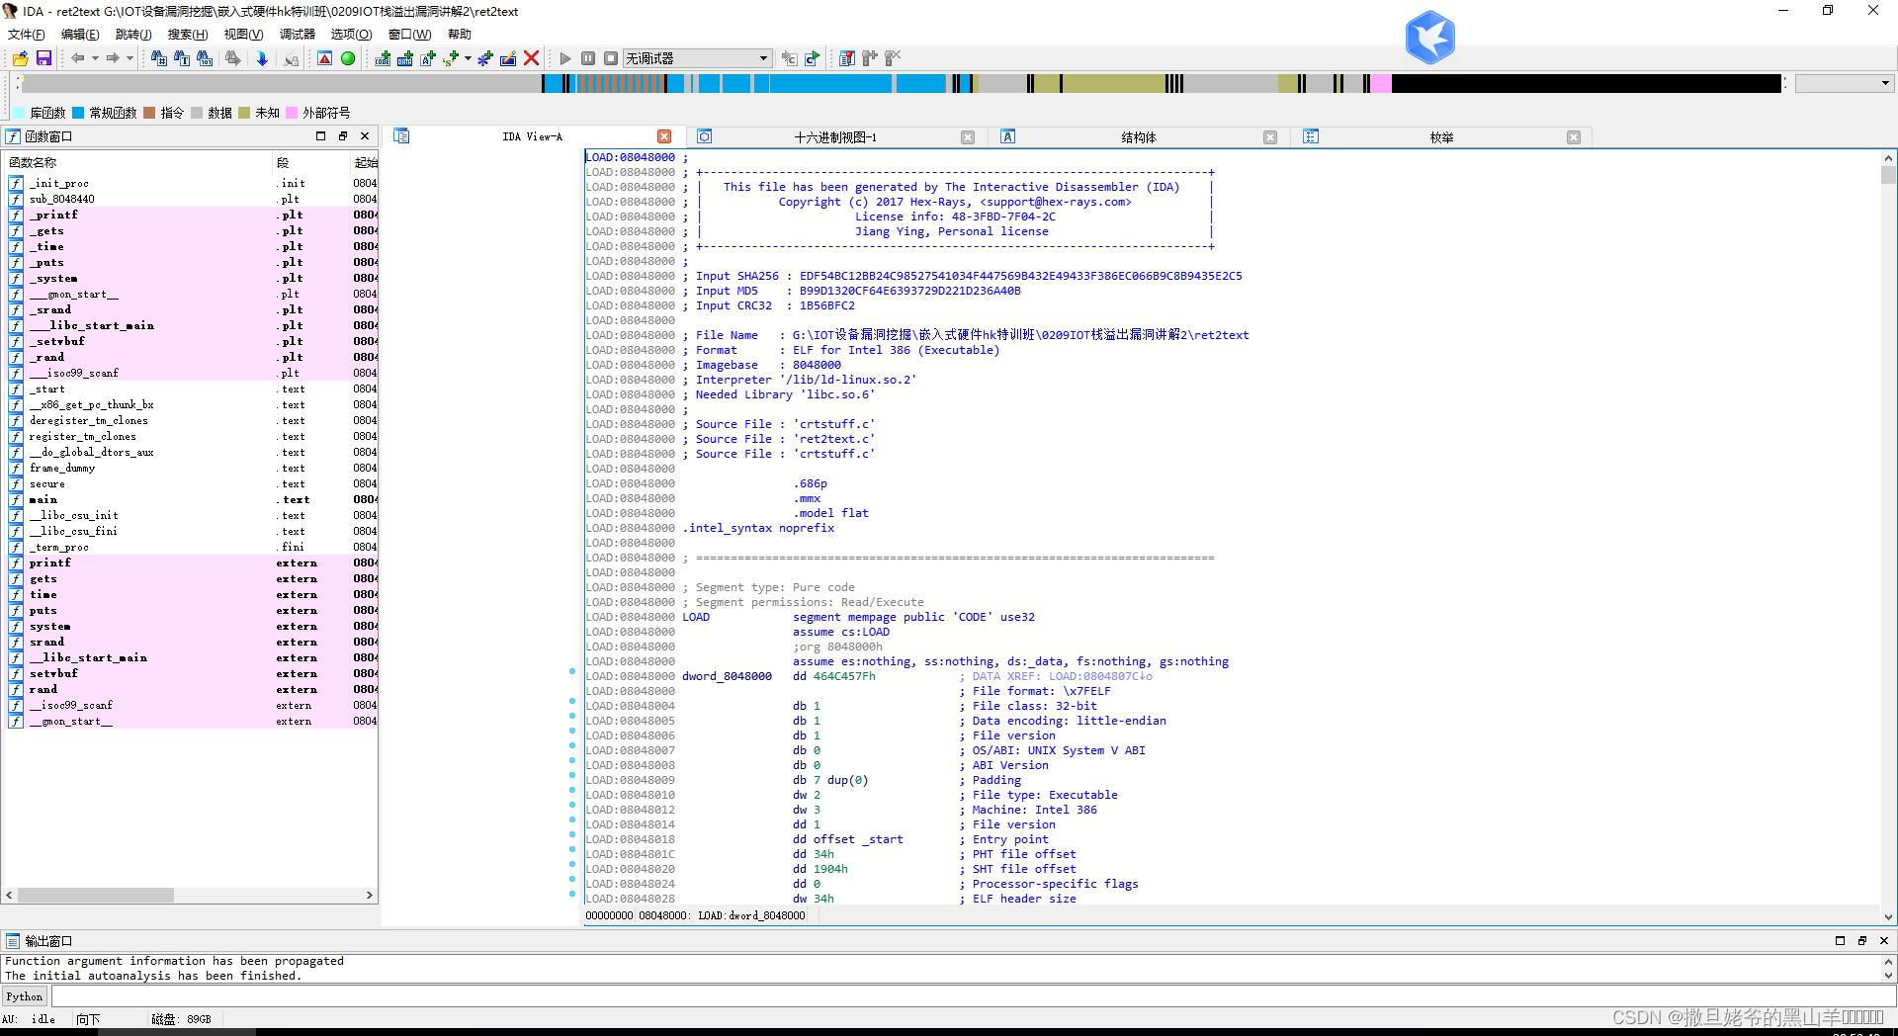Click the brown 指令 legend color swatch
The height and width of the screenshot is (1036, 1898).
click(x=150, y=113)
